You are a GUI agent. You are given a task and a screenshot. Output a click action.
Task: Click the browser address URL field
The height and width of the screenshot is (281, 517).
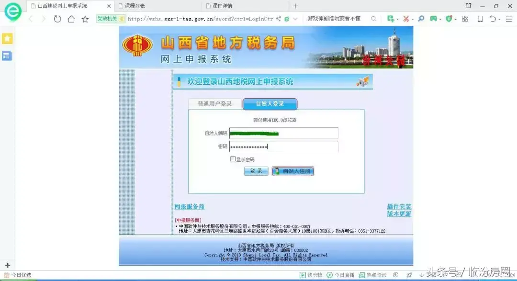pyautogui.click(x=200, y=19)
